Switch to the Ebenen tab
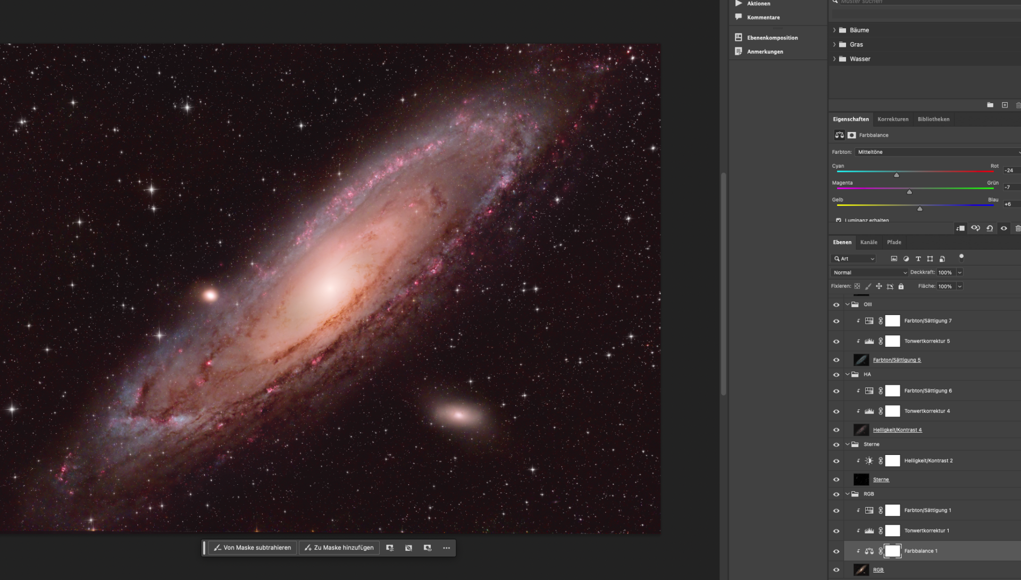This screenshot has height=580, width=1021. tap(842, 242)
